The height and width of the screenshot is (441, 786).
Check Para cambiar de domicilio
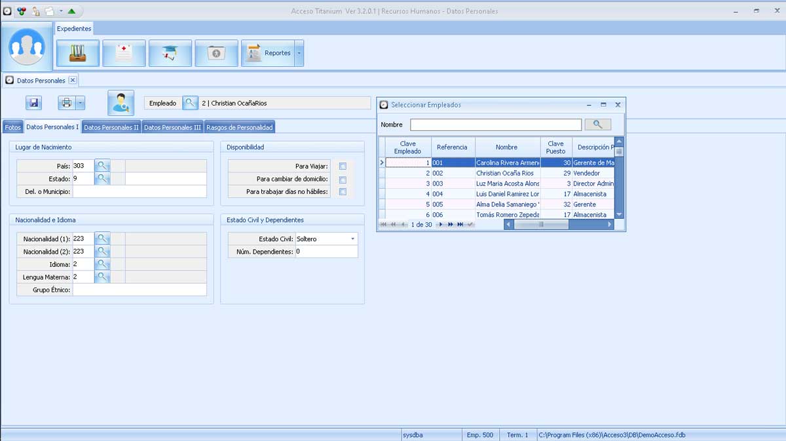[343, 180]
